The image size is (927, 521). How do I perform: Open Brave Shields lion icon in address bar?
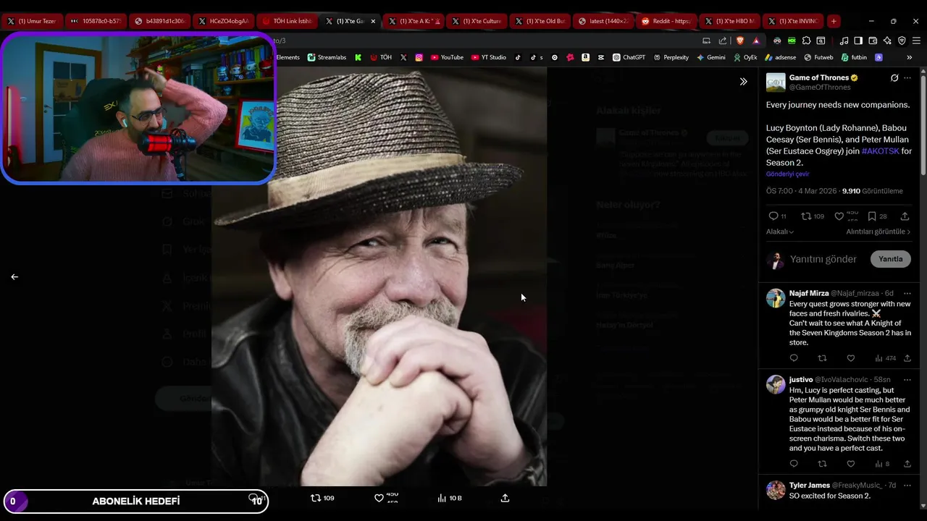(x=739, y=41)
